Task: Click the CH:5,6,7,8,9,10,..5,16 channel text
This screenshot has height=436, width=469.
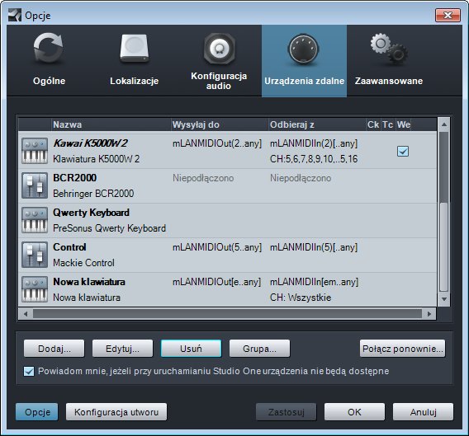Action: (x=314, y=159)
